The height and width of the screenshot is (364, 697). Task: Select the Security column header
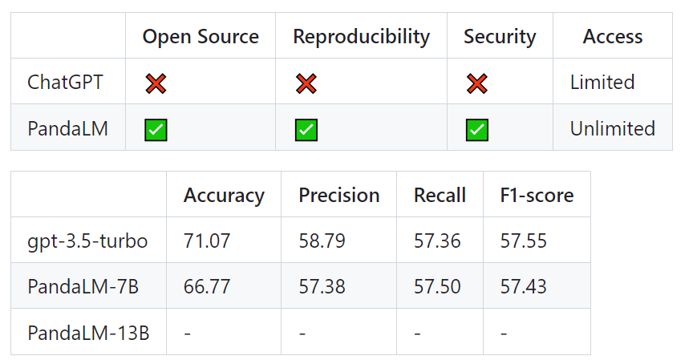(500, 36)
